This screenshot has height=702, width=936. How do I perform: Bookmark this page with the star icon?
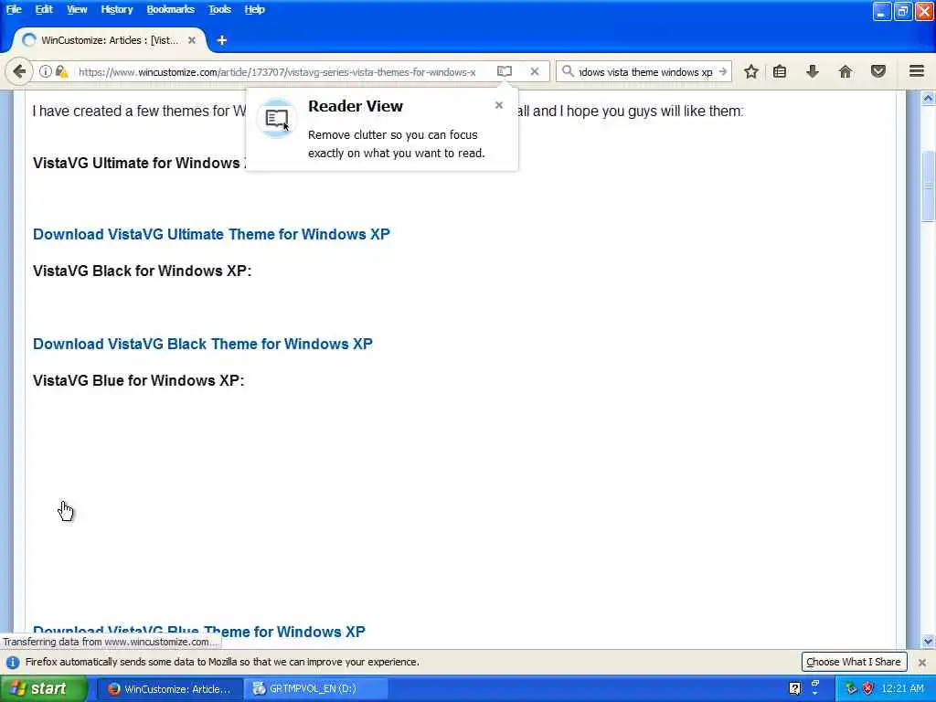[x=751, y=71]
